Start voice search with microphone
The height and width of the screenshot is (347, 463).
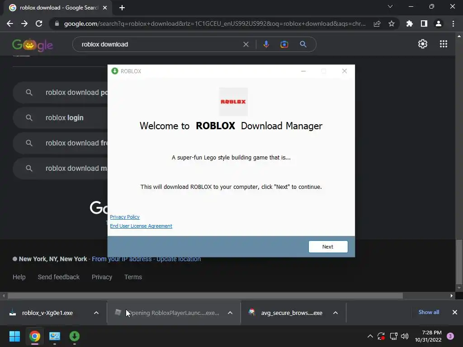click(266, 44)
